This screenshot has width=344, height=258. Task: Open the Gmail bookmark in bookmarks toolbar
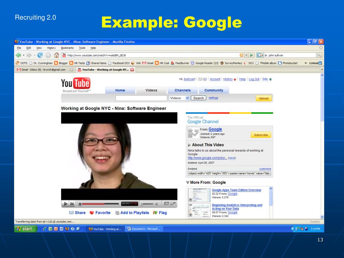coord(148,63)
